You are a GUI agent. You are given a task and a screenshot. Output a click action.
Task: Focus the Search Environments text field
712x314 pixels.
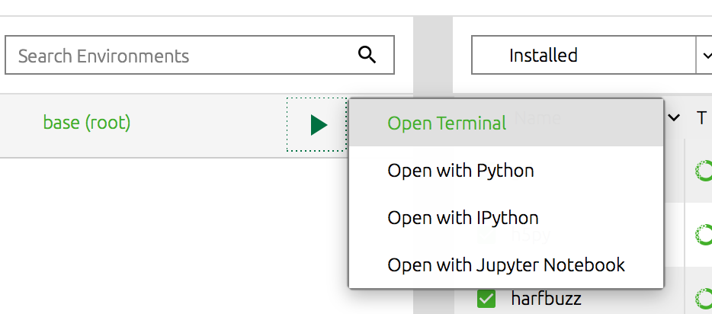pyautogui.click(x=183, y=56)
